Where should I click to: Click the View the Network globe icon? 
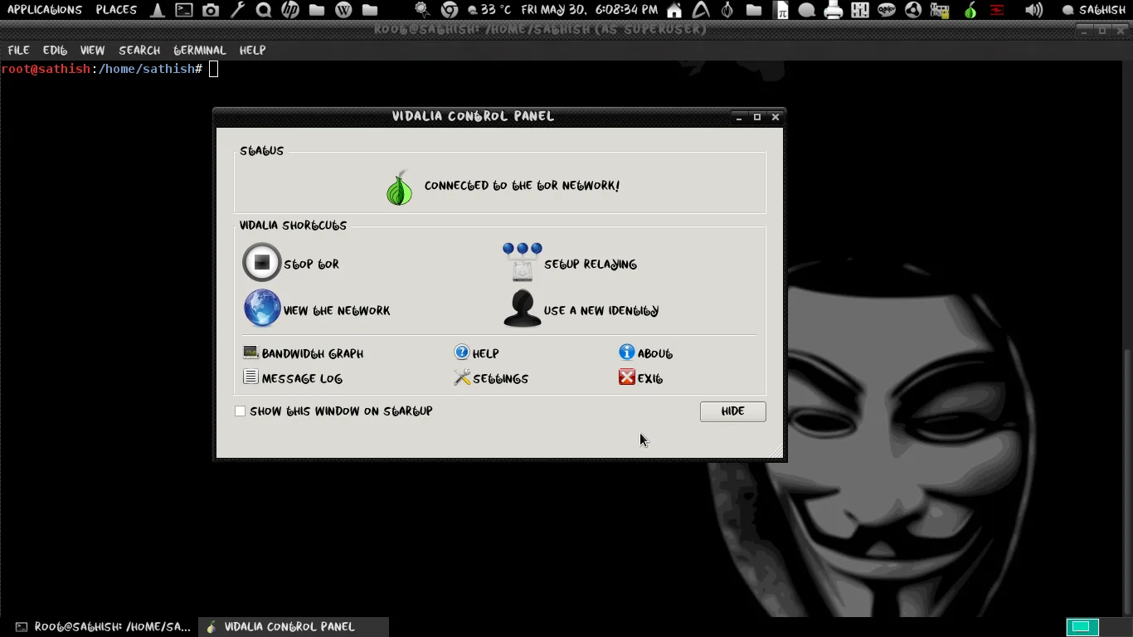(262, 309)
